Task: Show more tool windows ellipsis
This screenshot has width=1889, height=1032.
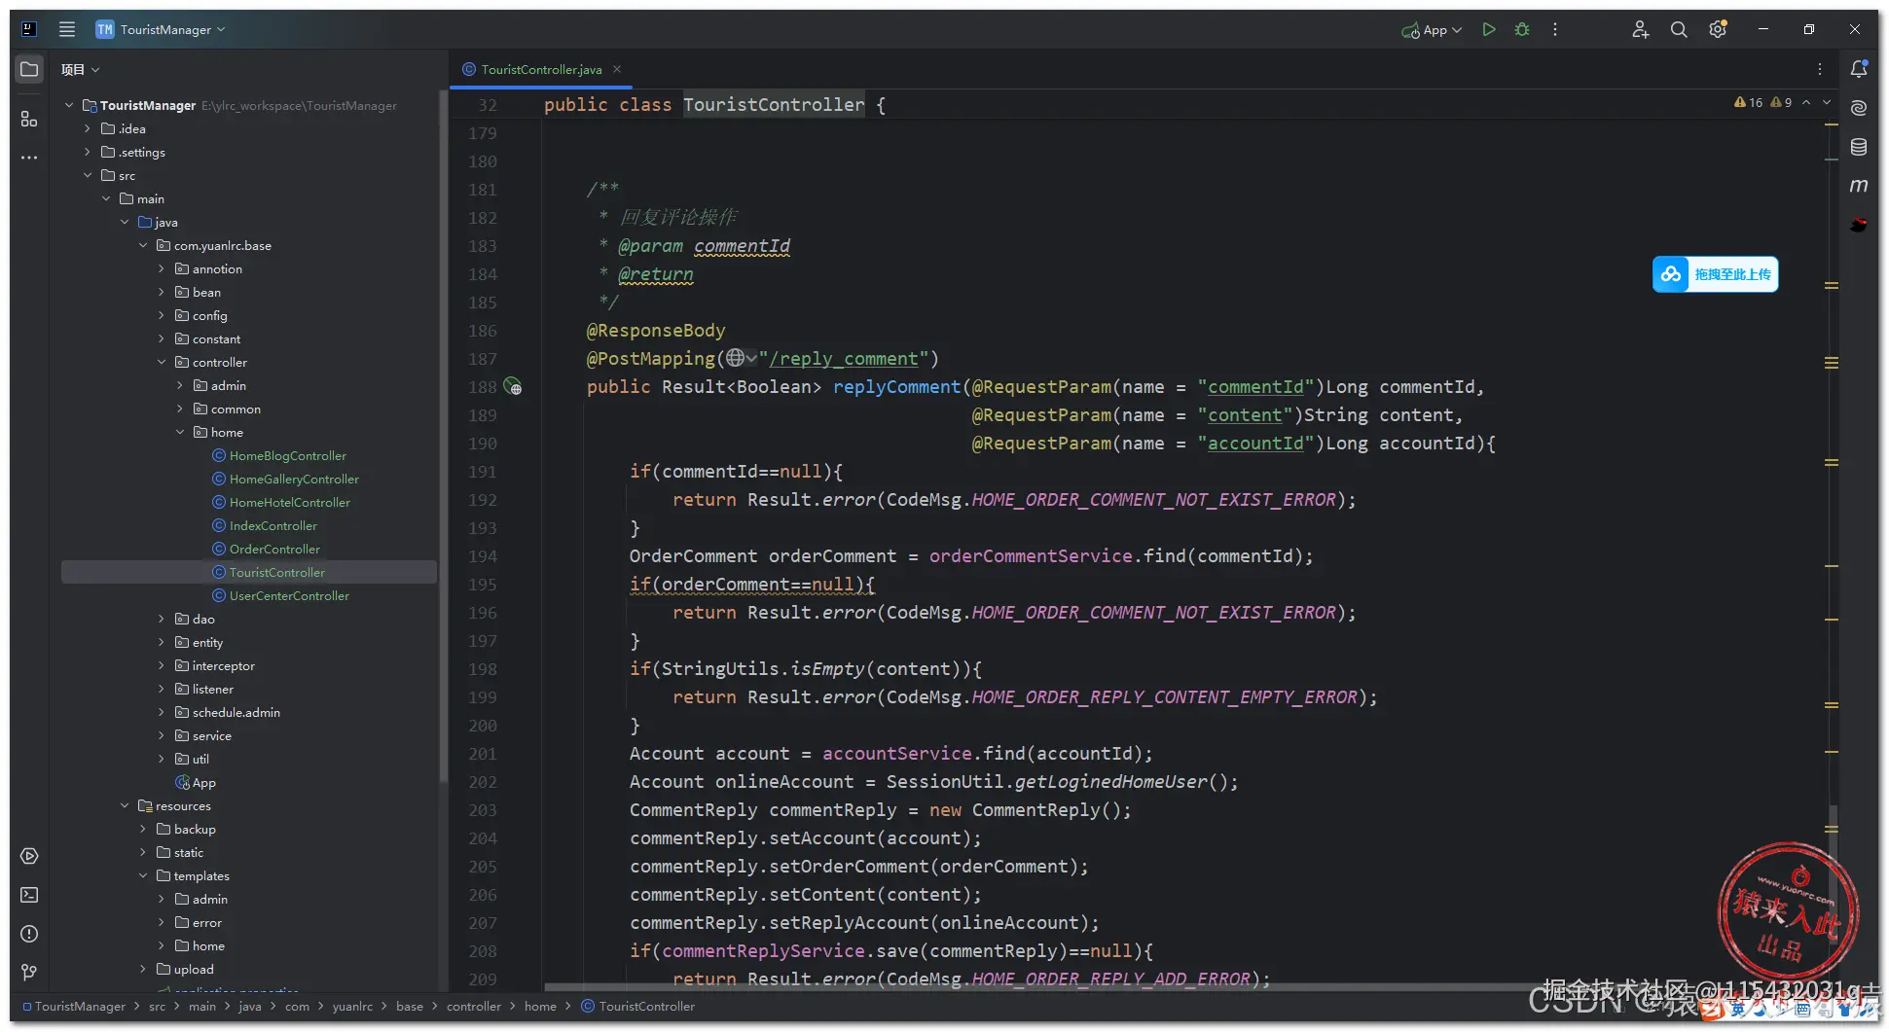Action: click(x=29, y=158)
